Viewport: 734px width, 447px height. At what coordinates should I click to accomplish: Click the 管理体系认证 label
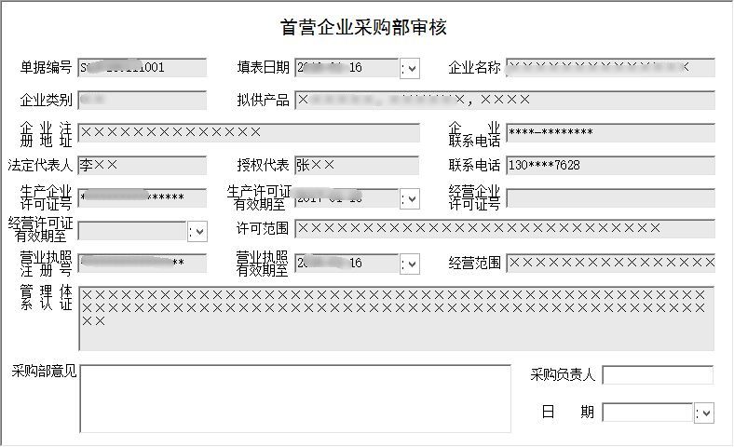[46, 297]
